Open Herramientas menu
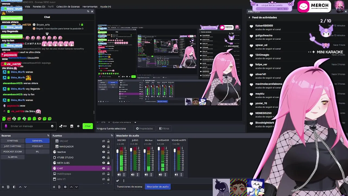Screen dimensions: 348x196 (90, 7)
